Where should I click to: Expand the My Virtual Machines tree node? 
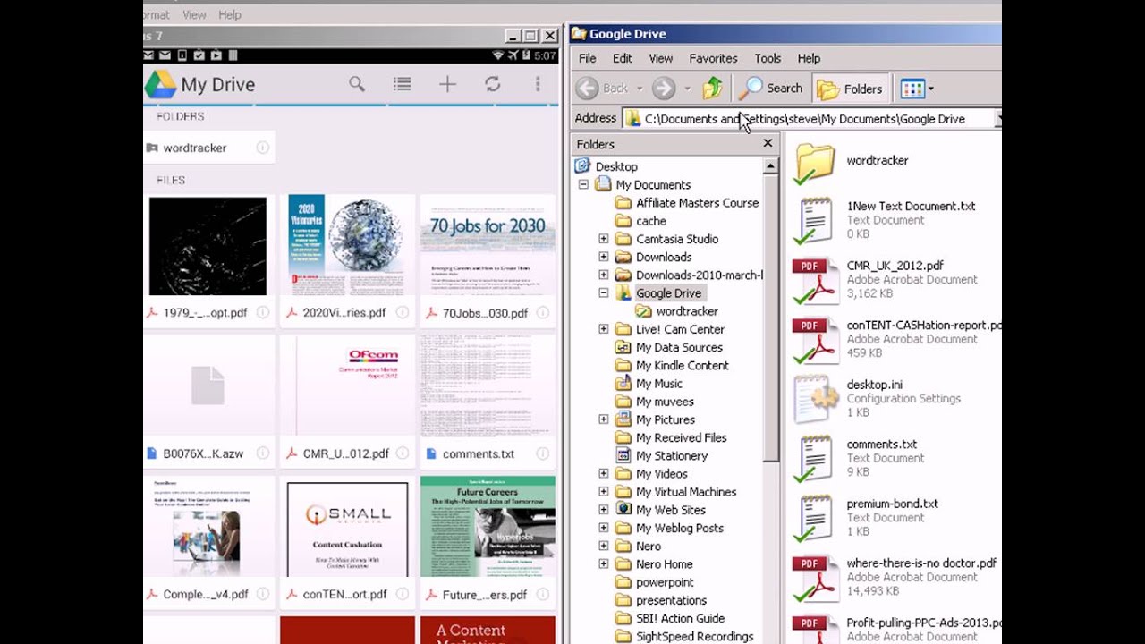coord(604,492)
